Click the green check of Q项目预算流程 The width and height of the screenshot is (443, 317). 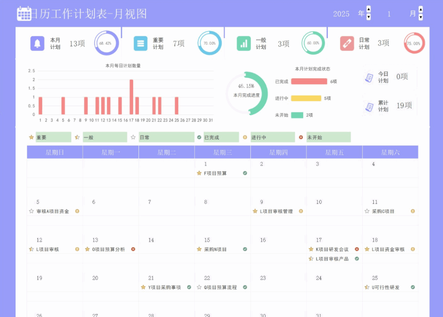[245, 287]
